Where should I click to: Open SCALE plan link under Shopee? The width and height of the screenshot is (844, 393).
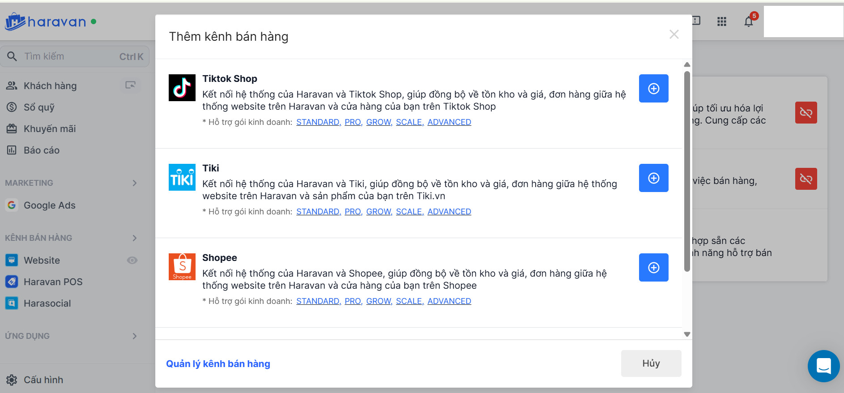point(410,301)
